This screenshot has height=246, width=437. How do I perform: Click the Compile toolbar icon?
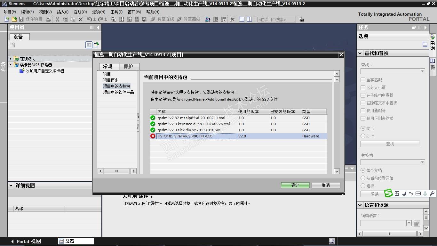point(114,19)
